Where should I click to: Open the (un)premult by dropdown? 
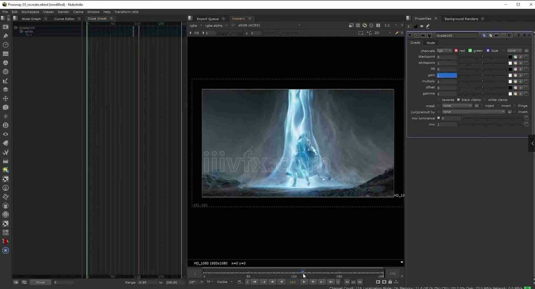[473, 112]
